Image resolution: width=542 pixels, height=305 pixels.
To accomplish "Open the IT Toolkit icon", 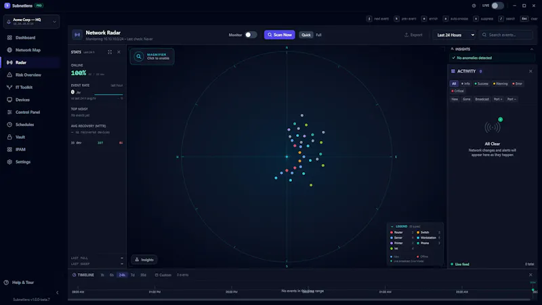I will (9, 87).
